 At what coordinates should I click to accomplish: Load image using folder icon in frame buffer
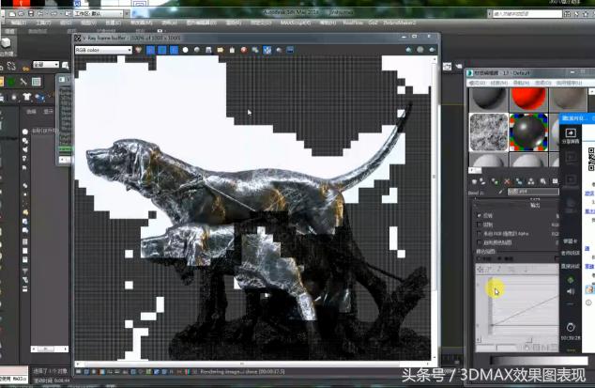point(221,50)
